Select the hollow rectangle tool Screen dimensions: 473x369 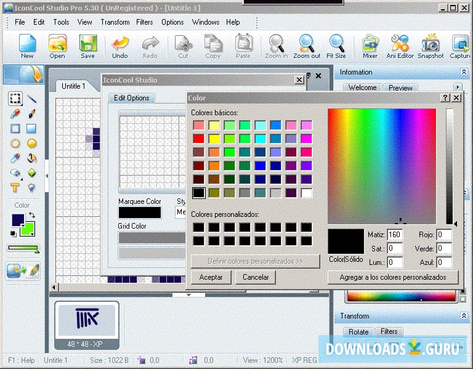point(15,129)
